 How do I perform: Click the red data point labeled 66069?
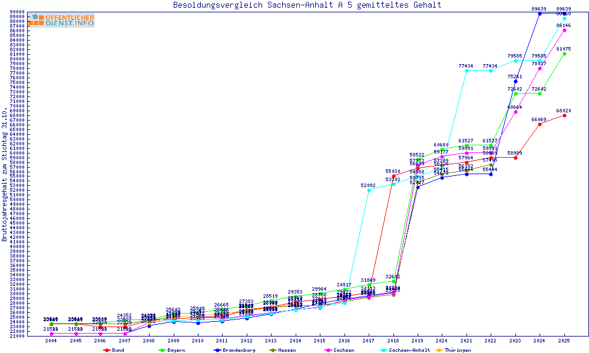540,124
